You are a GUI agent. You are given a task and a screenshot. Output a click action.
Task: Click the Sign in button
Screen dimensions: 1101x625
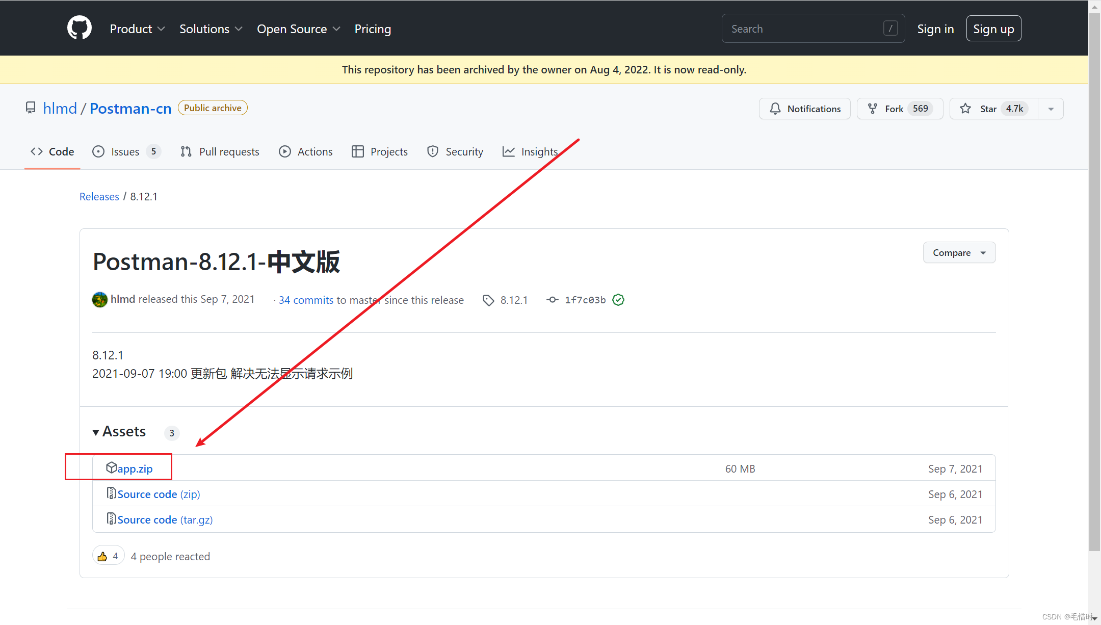click(936, 29)
